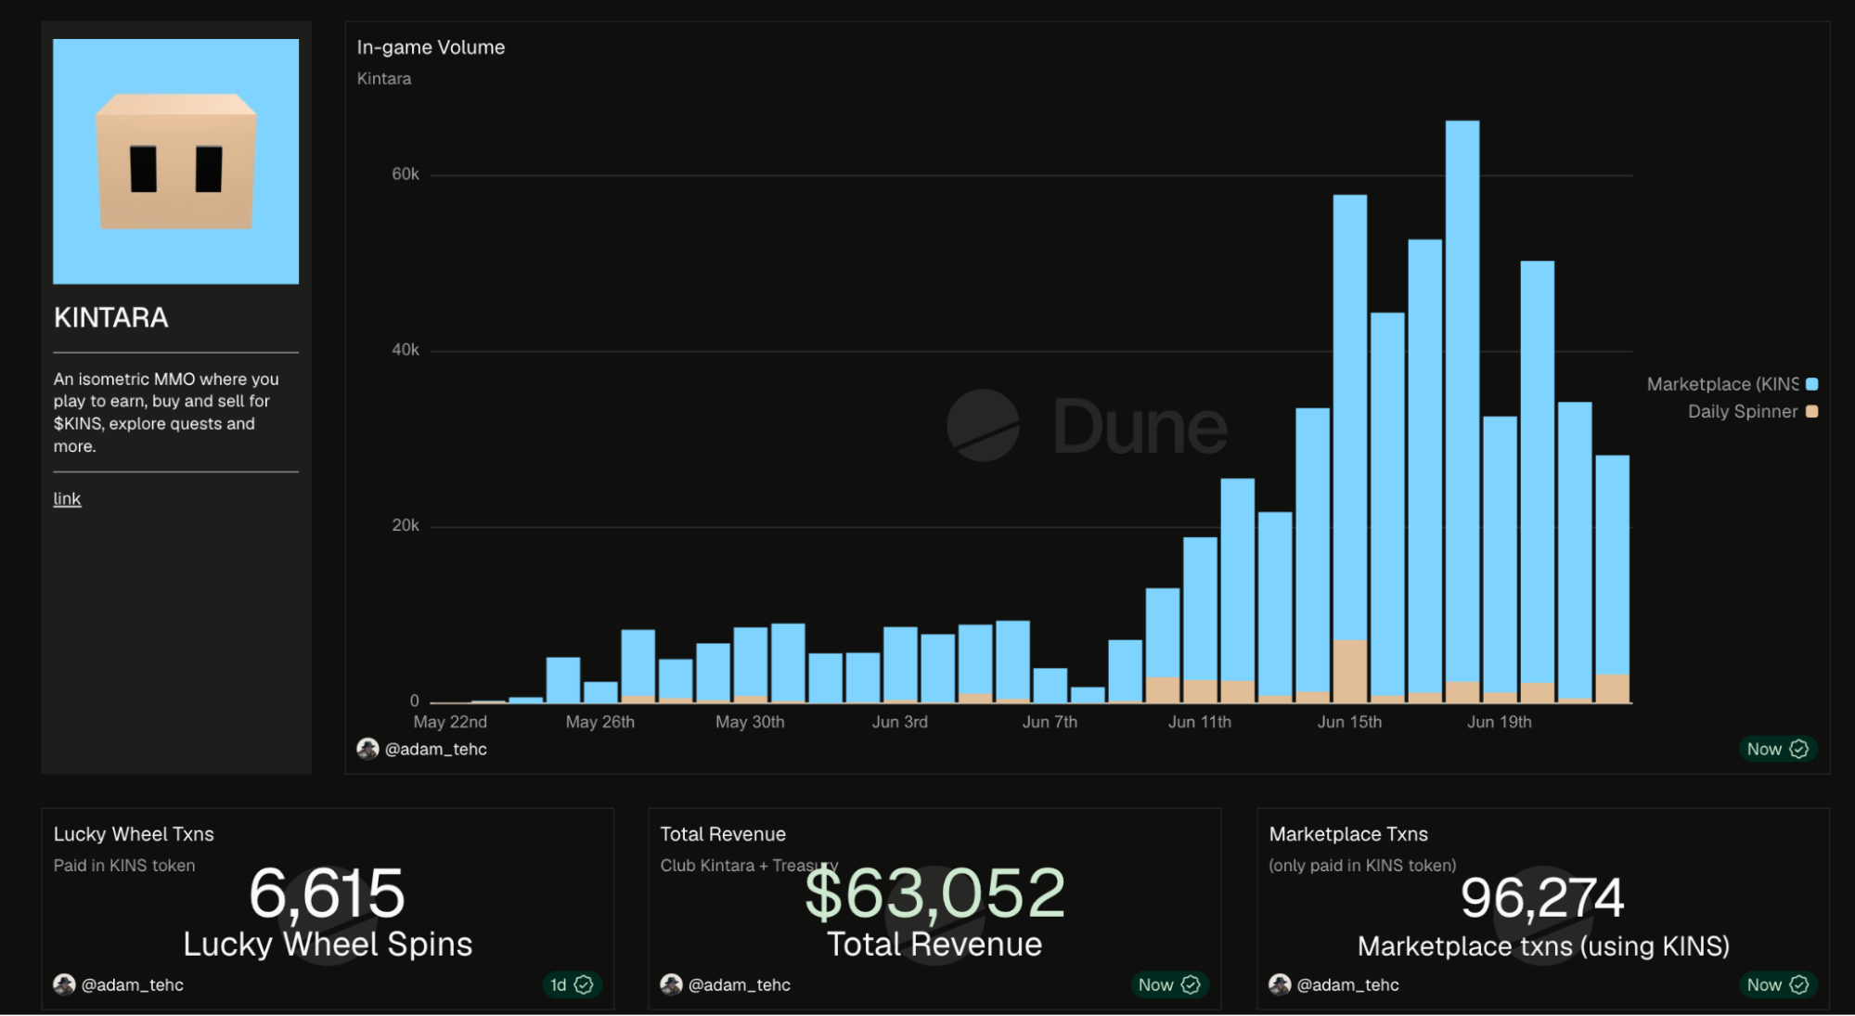Select the tallest blue bar in the chart
Viewport: 1855px width, 1016px height.
tap(1462, 401)
